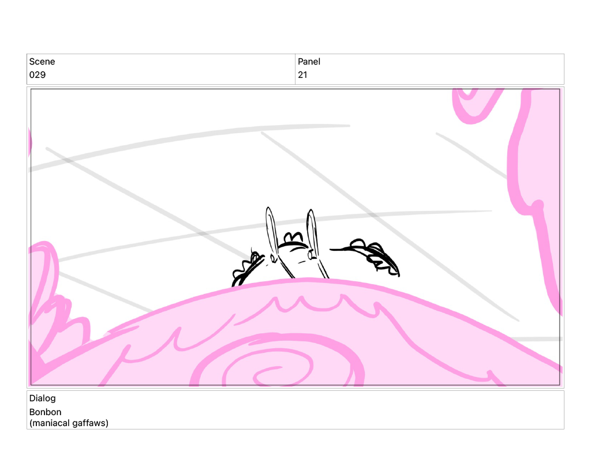Click the Scene header label
This screenshot has height=456, width=591.
[42, 62]
